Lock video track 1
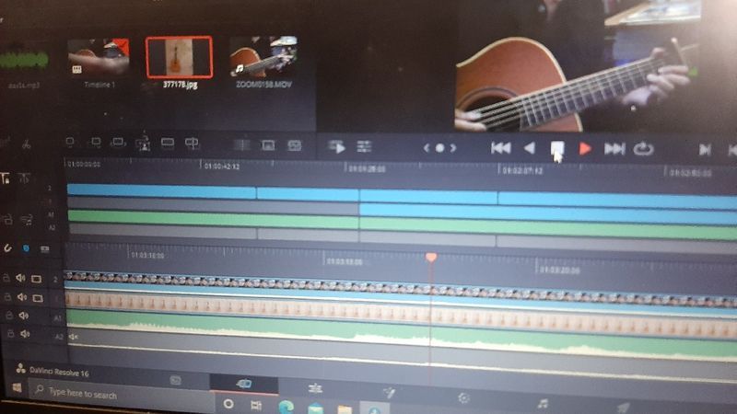Viewport: 737px width, 414px height. [7, 297]
